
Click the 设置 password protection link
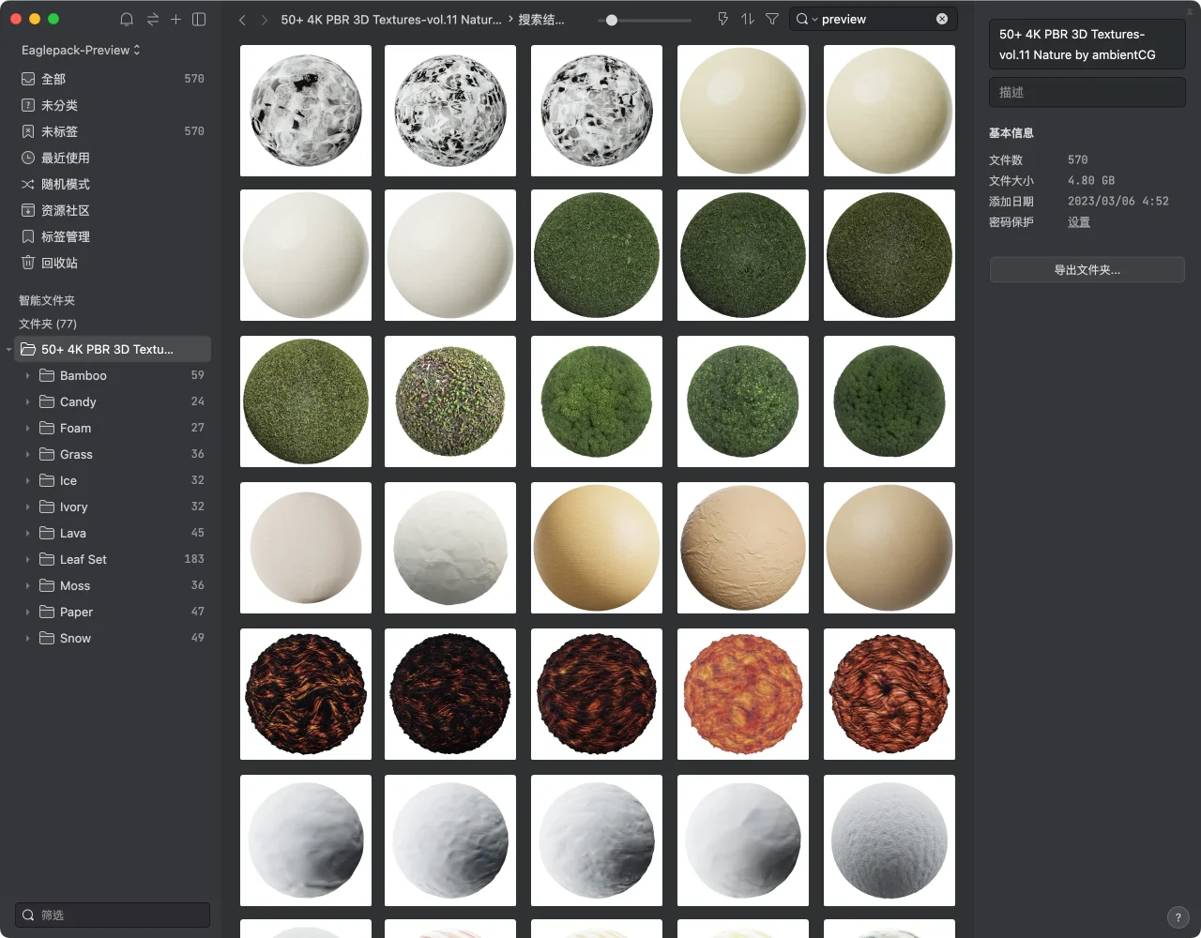click(x=1079, y=222)
